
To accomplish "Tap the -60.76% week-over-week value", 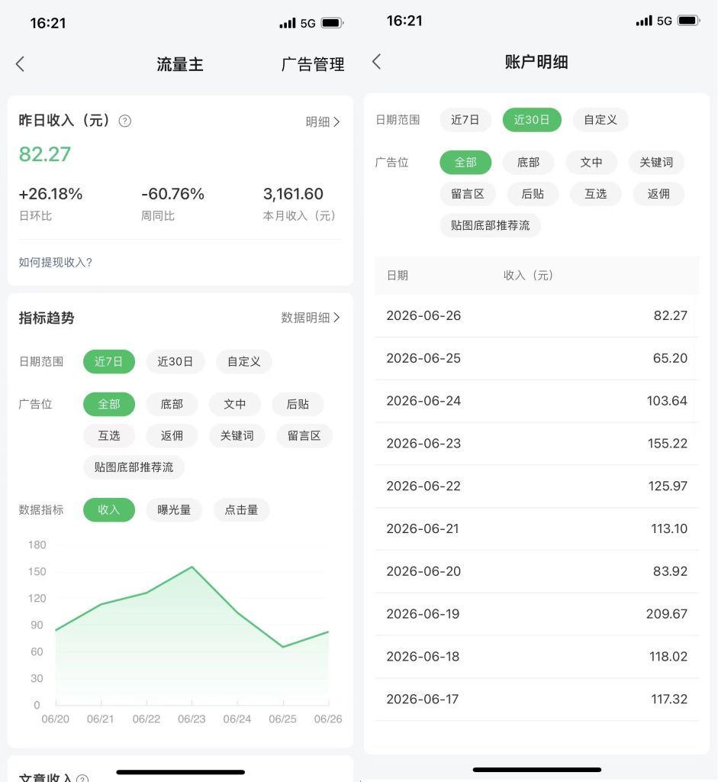I will 172,193.
